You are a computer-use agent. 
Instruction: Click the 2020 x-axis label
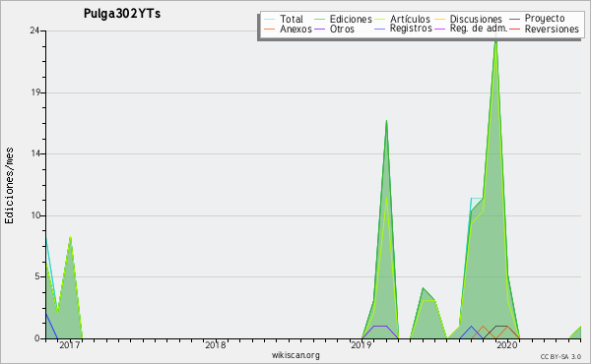(x=507, y=344)
